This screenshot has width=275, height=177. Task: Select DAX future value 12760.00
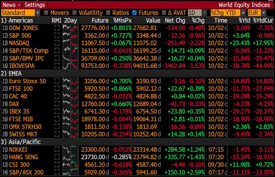click(93, 104)
